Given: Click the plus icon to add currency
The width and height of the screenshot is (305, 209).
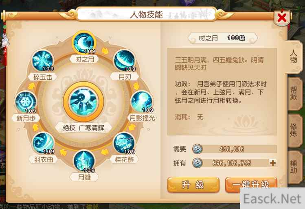Looking at the screenshot, I should point(273,163).
